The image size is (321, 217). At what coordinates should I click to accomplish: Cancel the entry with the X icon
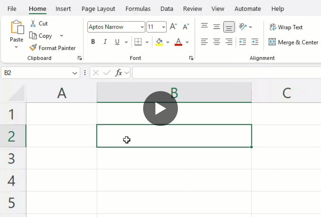(96, 73)
